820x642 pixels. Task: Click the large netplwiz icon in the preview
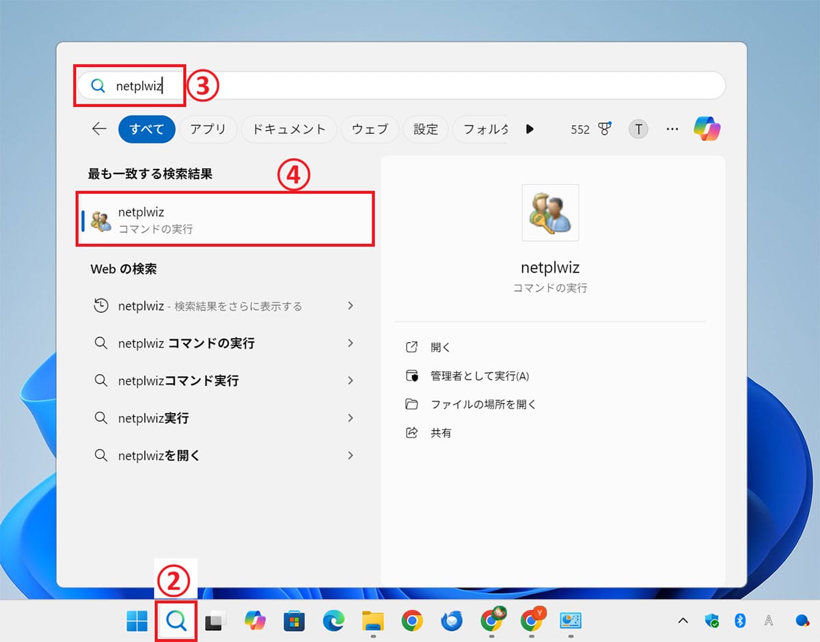coord(550,212)
